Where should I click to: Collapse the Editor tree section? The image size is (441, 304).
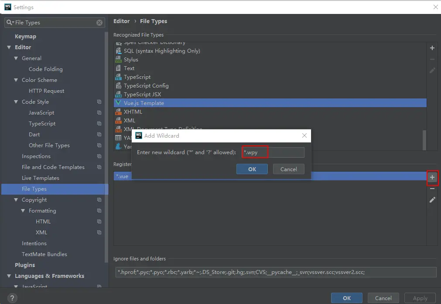[9, 47]
